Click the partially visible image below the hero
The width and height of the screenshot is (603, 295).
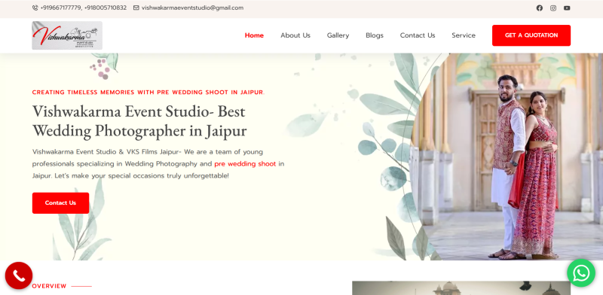pyautogui.click(x=461, y=288)
